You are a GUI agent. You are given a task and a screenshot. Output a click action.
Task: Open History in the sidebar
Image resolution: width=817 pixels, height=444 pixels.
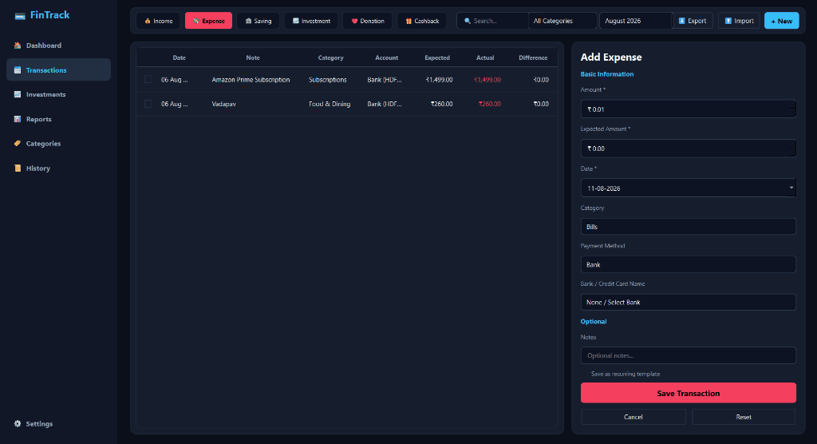(58, 168)
